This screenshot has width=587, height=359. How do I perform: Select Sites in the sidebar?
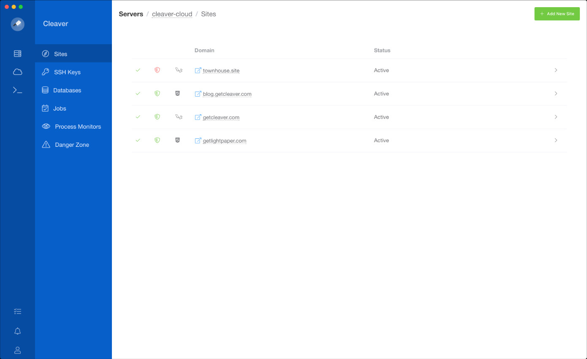tap(73, 54)
